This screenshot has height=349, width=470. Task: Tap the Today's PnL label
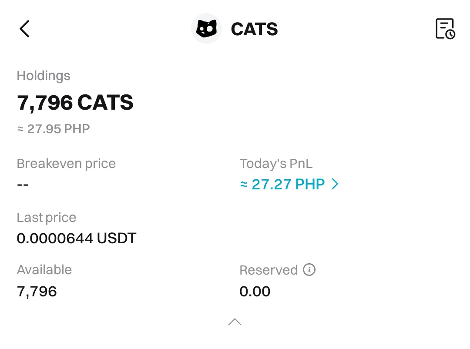tap(276, 164)
